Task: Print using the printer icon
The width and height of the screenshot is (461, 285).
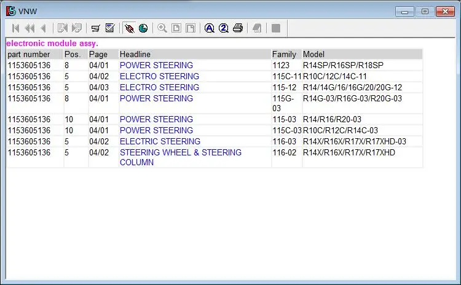Action: 238,28
